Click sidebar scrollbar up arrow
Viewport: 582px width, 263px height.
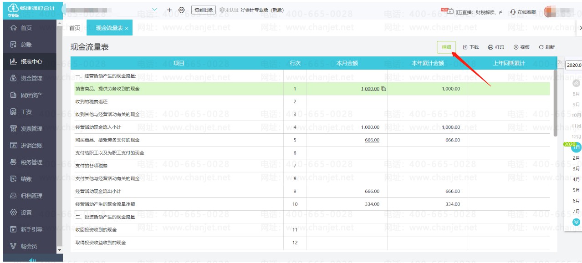[x=59, y=23]
